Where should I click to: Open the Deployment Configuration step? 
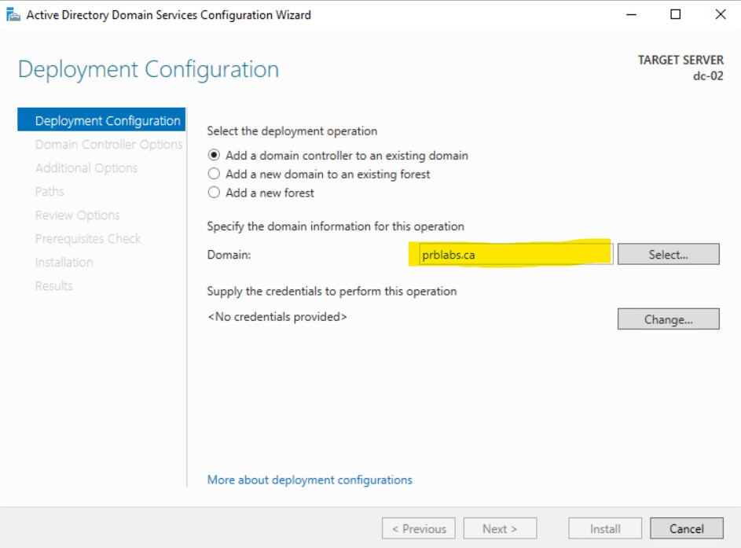[108, 121]
